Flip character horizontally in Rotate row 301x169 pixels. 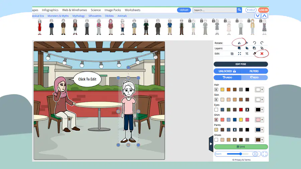[239, 43]
